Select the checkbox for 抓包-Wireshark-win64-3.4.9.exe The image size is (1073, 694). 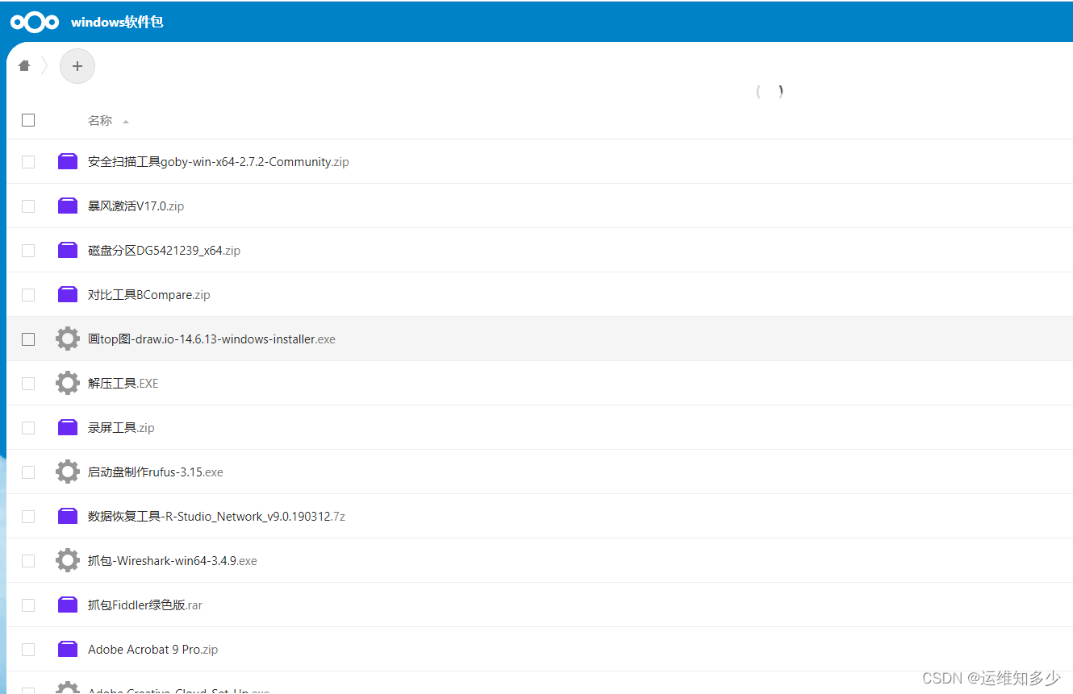coord(28,560)
